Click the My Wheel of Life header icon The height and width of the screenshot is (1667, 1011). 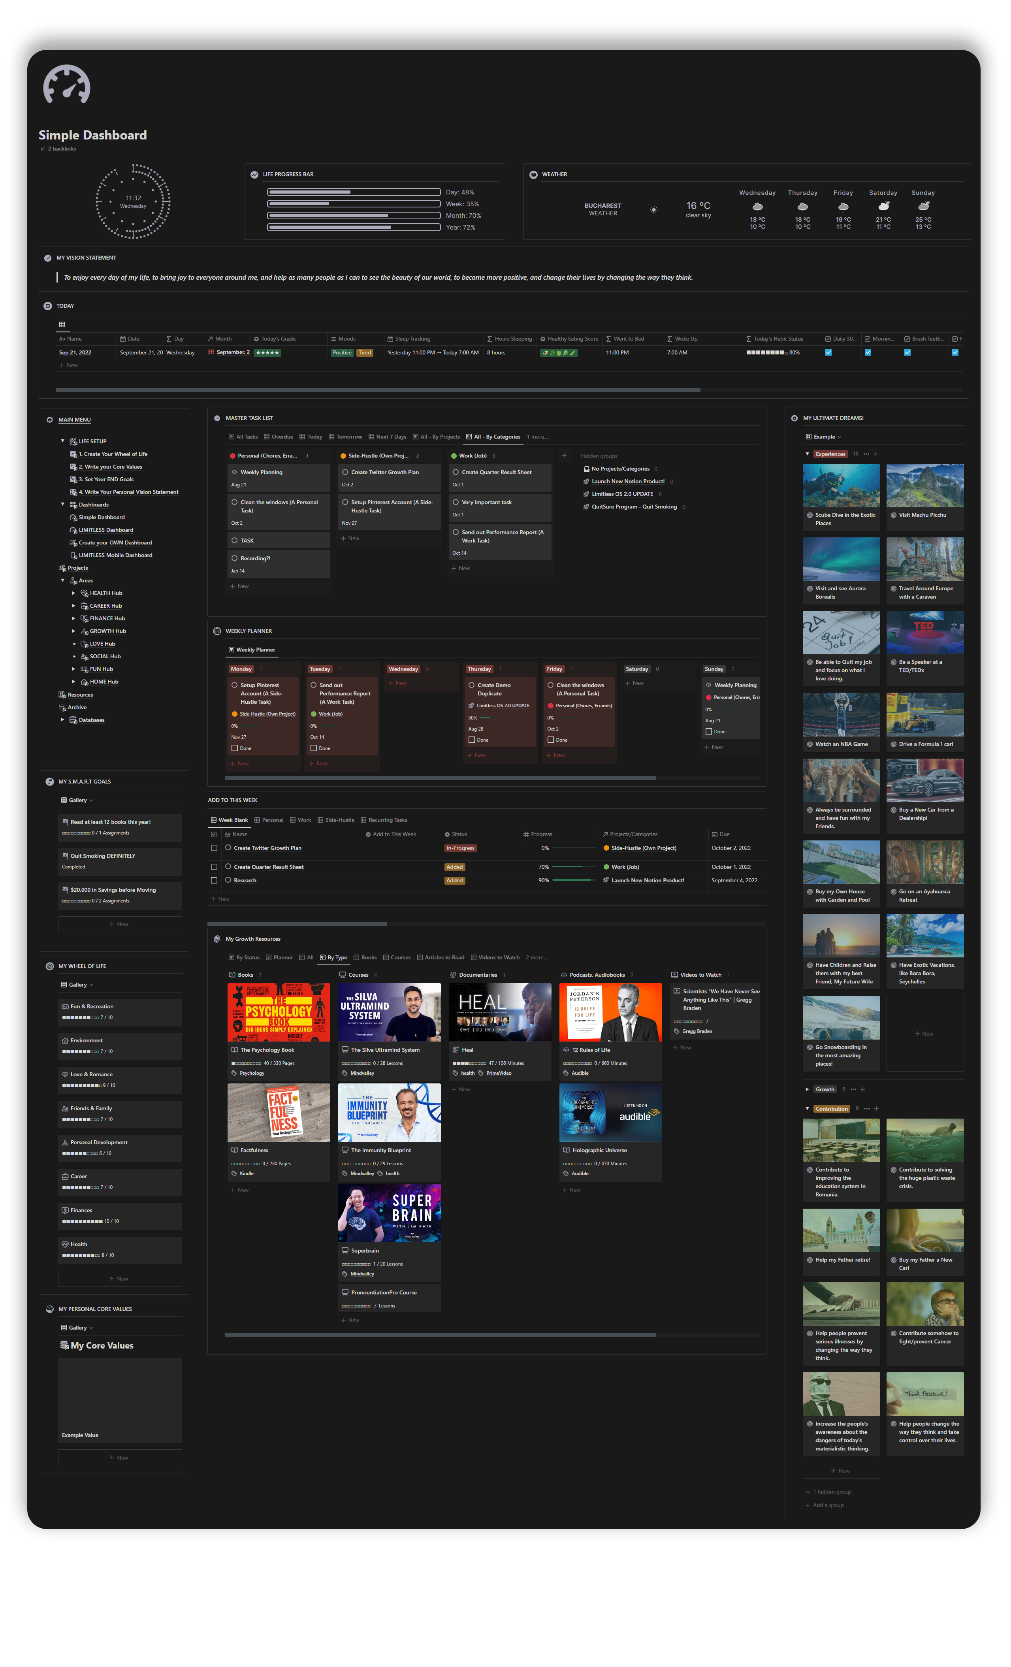[x=49, y=966]
